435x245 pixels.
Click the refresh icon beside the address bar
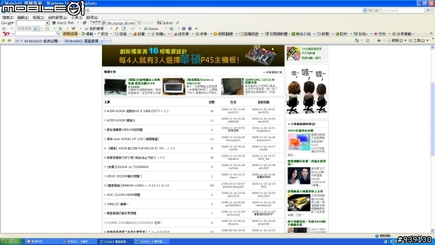pos(370,11)
